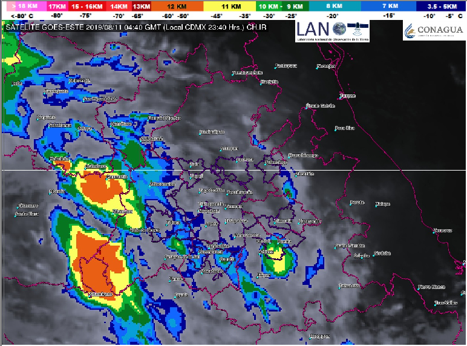Select the Toluca city label

[173, 223]
